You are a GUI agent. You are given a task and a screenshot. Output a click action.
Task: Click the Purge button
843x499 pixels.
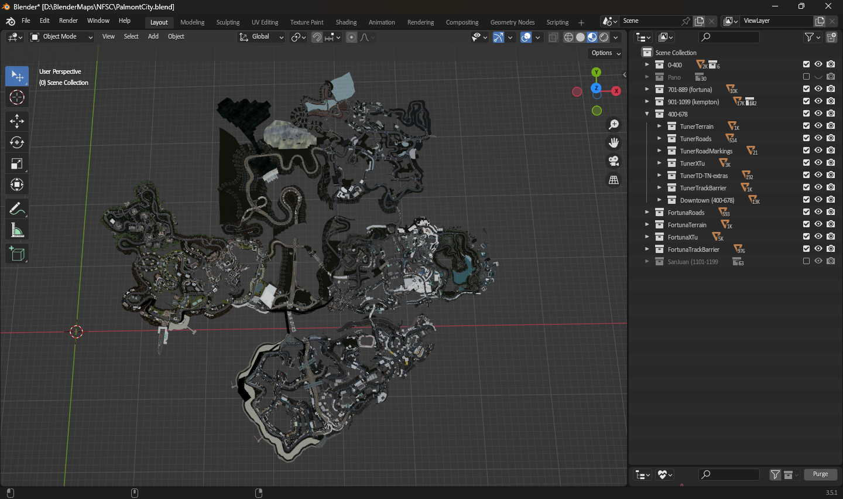point(820,474)
